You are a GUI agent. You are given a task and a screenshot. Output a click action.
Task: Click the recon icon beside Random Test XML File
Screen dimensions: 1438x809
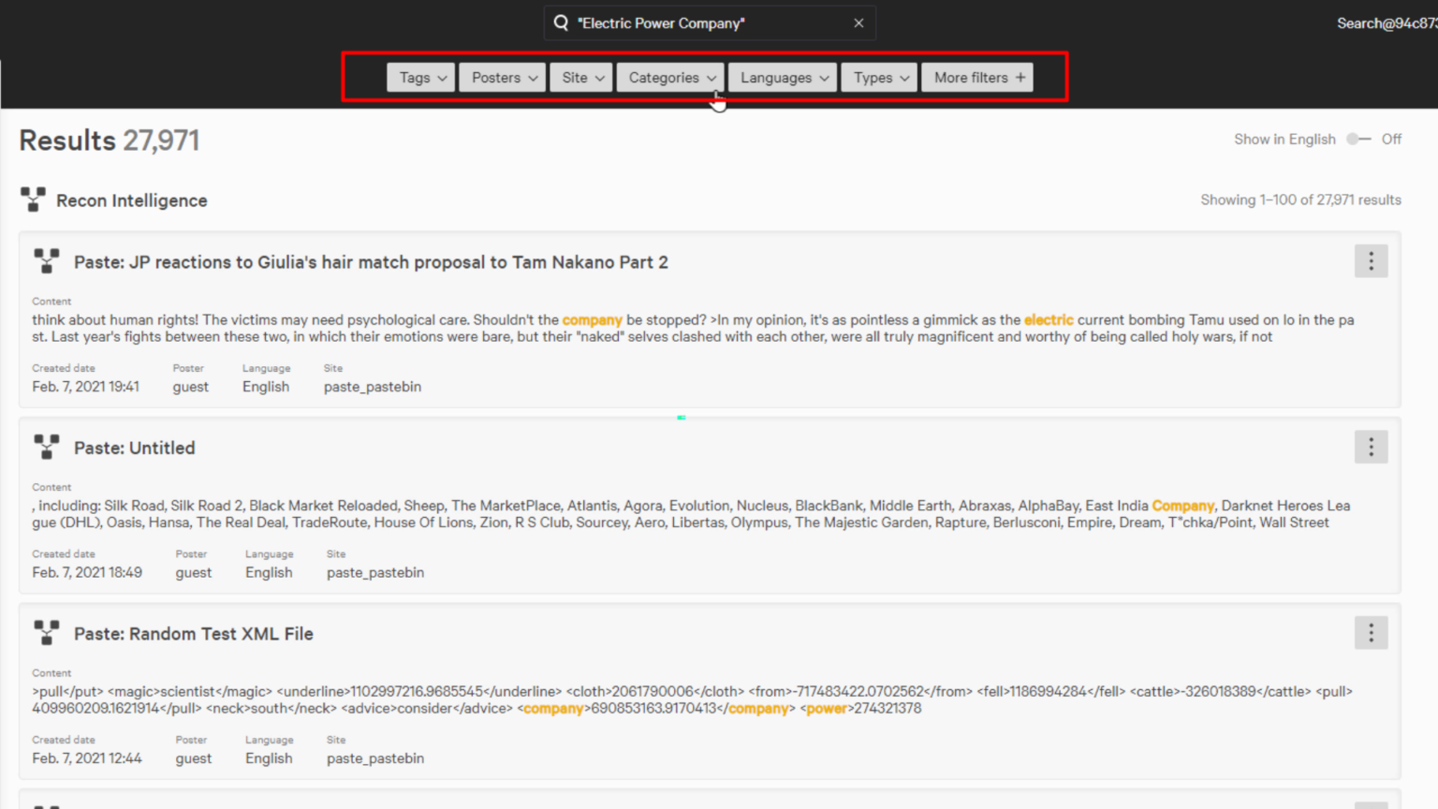click(x=46, y=632)
